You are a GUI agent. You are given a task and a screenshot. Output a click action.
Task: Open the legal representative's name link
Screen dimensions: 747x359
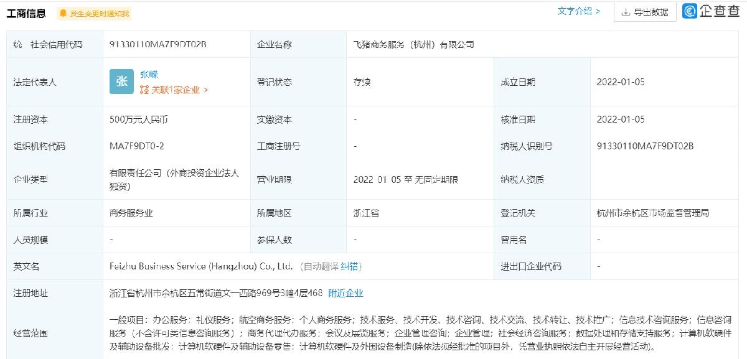[x=149, y=74]
